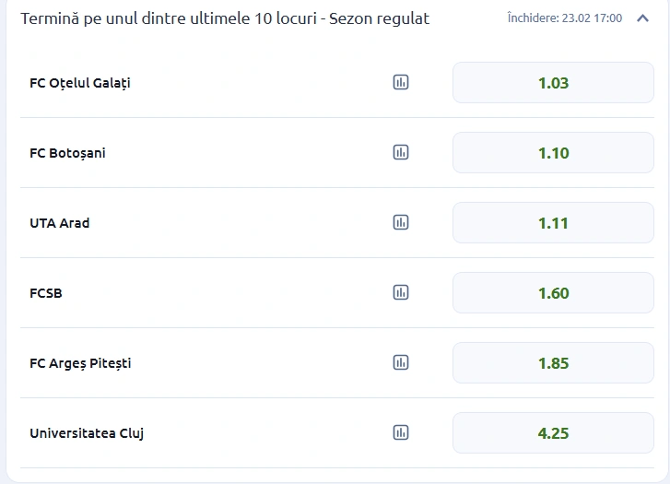
Task: Open statistics icon for FC Botoșani
Action: pos(401,152)
